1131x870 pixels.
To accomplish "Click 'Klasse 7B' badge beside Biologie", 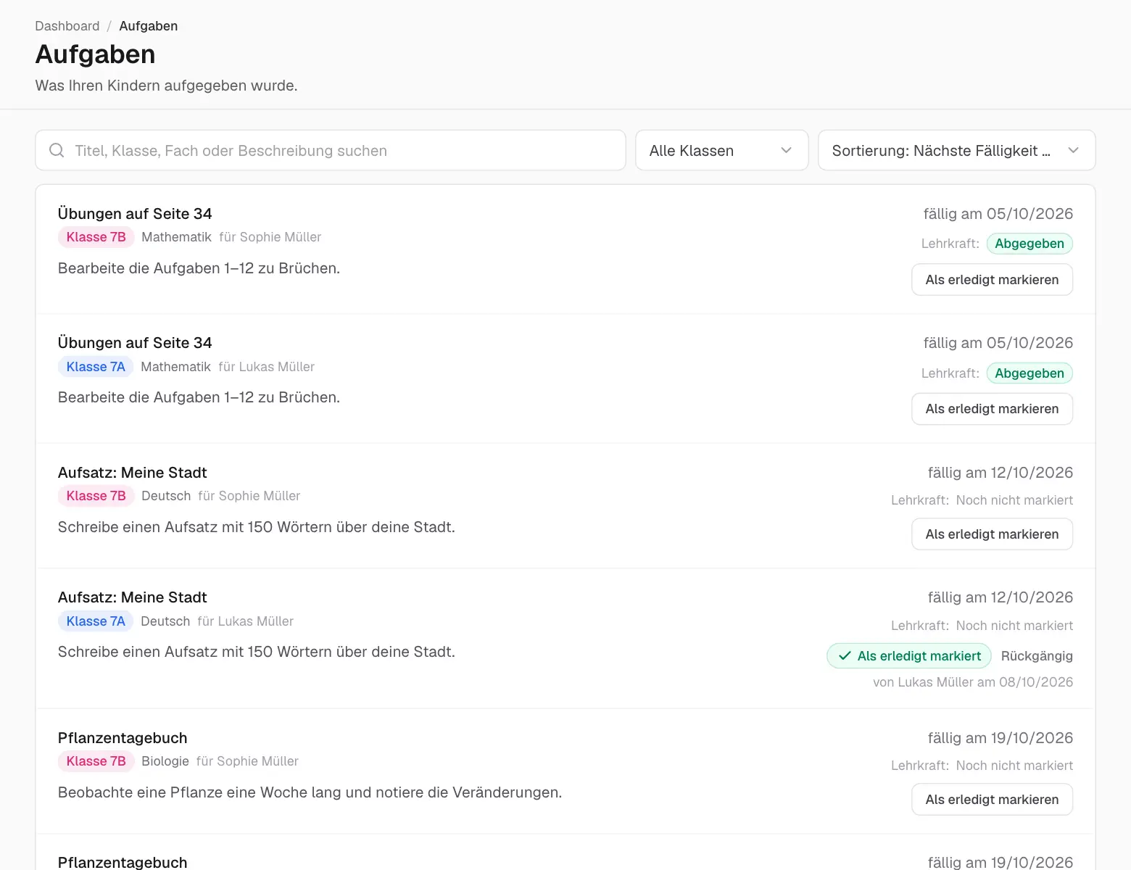I will coord(96,761).
